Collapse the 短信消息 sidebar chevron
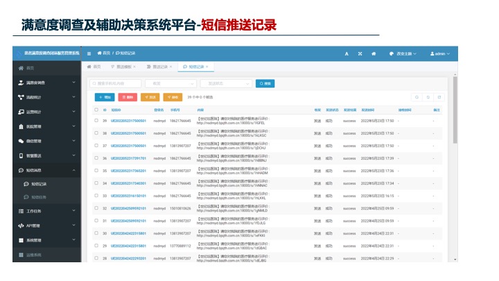 (x=74, y=170)
